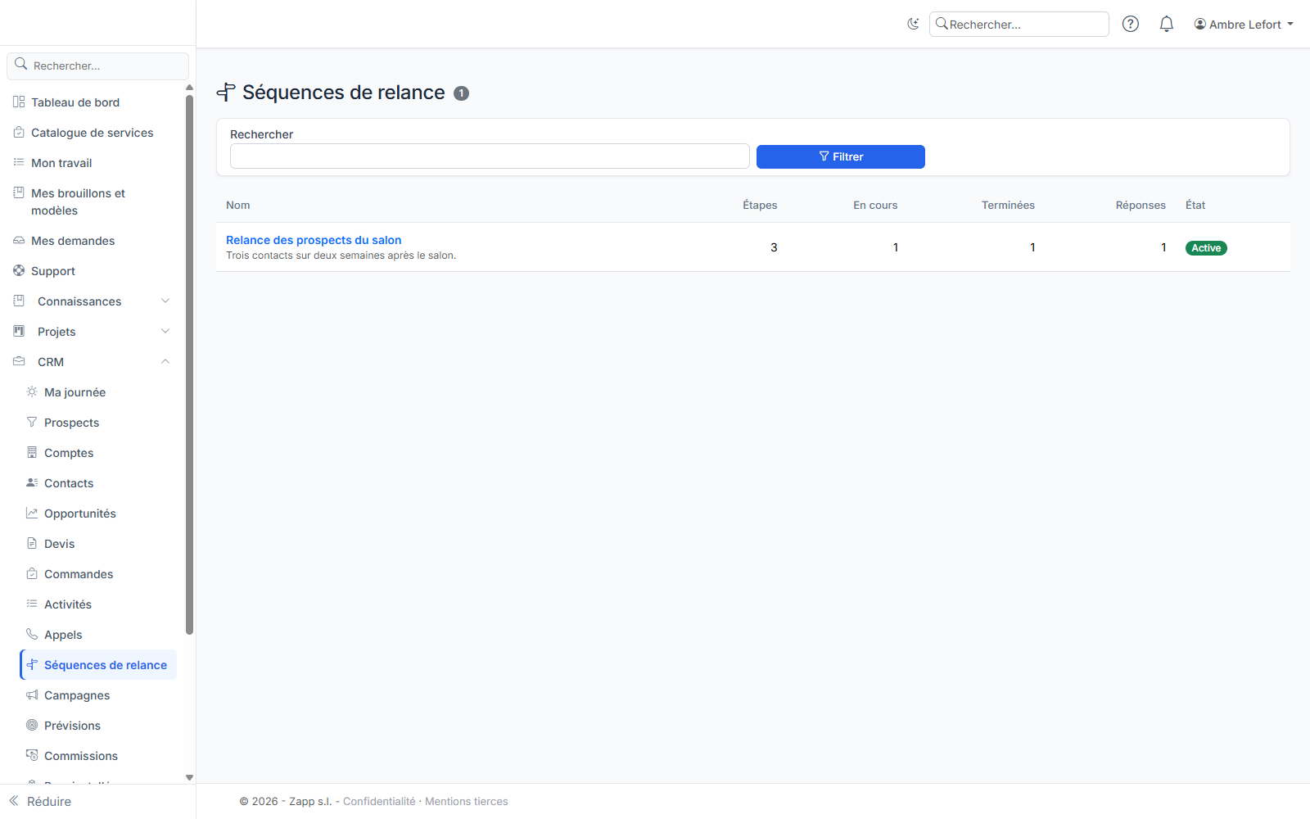Click the Devis document icon

tap(32, 543)
